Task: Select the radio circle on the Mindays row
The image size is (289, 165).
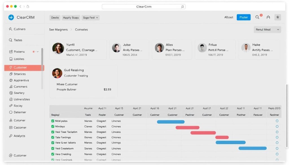Action: coord(277,127)
